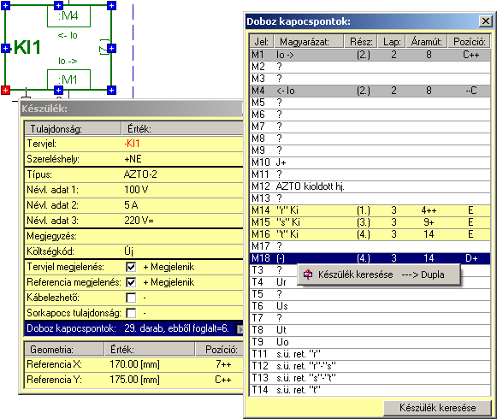The image size is (497, 419).
Task: Select row T13 's.ü. ret. "s"-"t"'
Action: [x=370, y=378]
